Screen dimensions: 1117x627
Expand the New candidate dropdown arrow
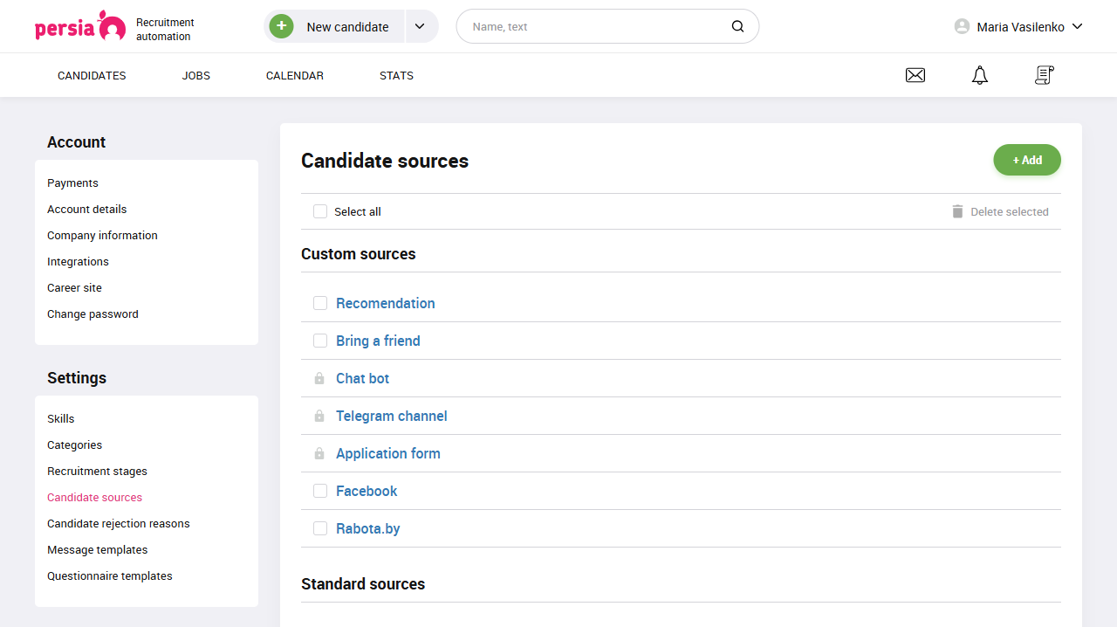pos(421,26)
